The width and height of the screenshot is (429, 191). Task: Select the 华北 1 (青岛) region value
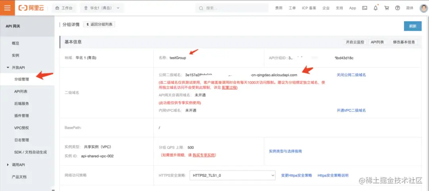pyautogui.click(x=86, y=58)
